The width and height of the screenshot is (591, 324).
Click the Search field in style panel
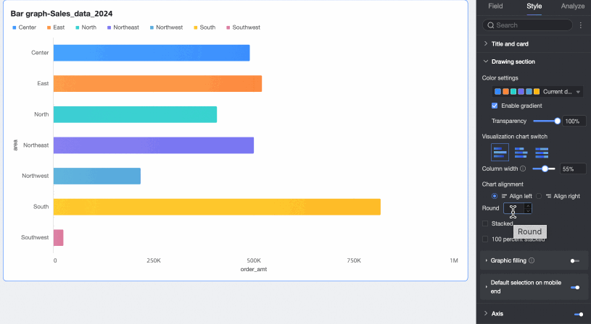tap(527, 25)
